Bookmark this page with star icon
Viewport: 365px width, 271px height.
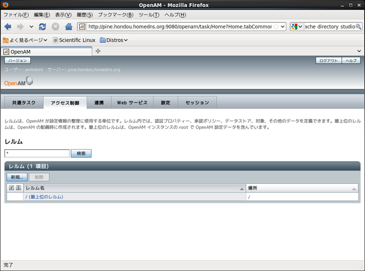tap(276, 27)
